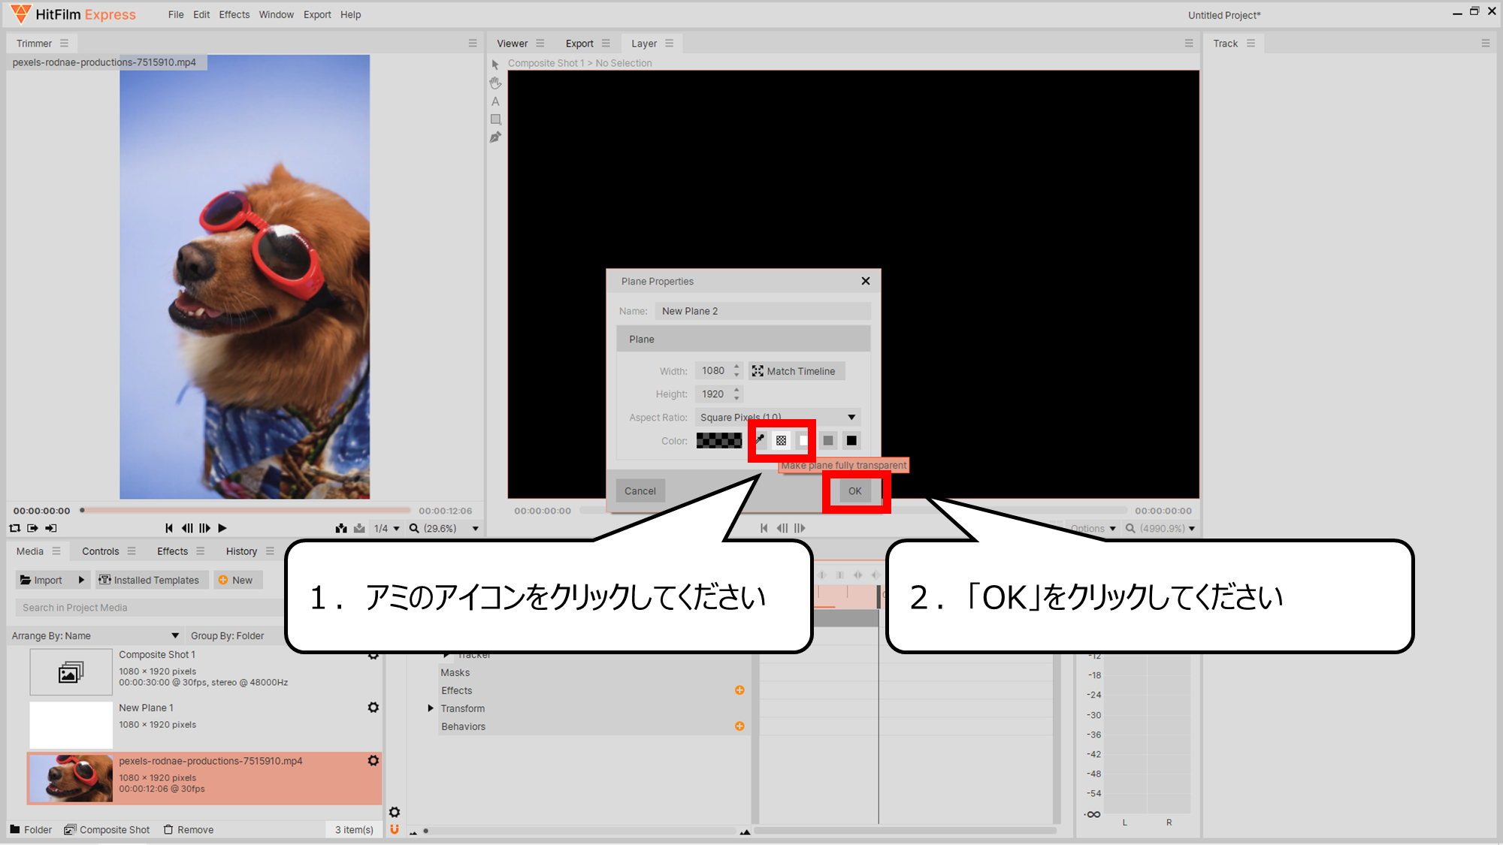Expand the Import button arrow options

pos(81,580)
